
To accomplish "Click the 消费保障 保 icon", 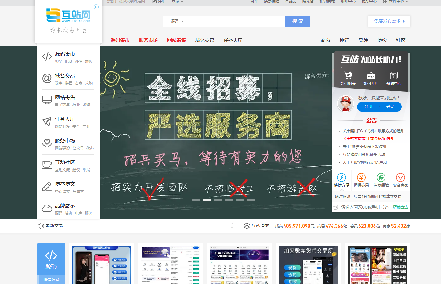I will 381,177.
